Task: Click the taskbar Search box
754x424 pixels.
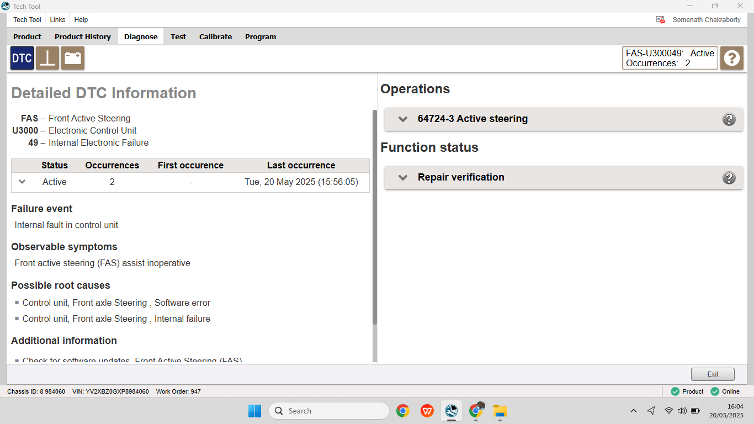Action: click(x=329, y=411)
